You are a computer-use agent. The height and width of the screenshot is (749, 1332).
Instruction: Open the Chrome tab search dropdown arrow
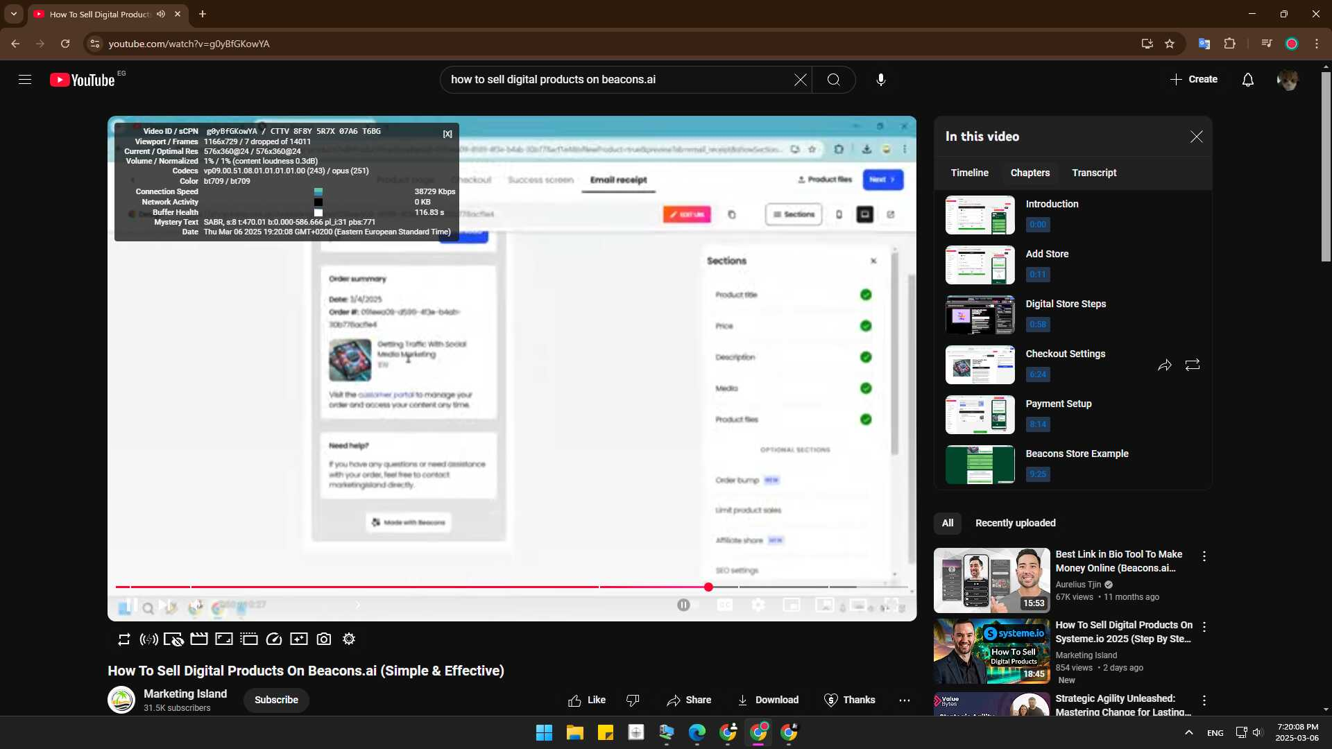pyautogui.click(x=14, y=14)
